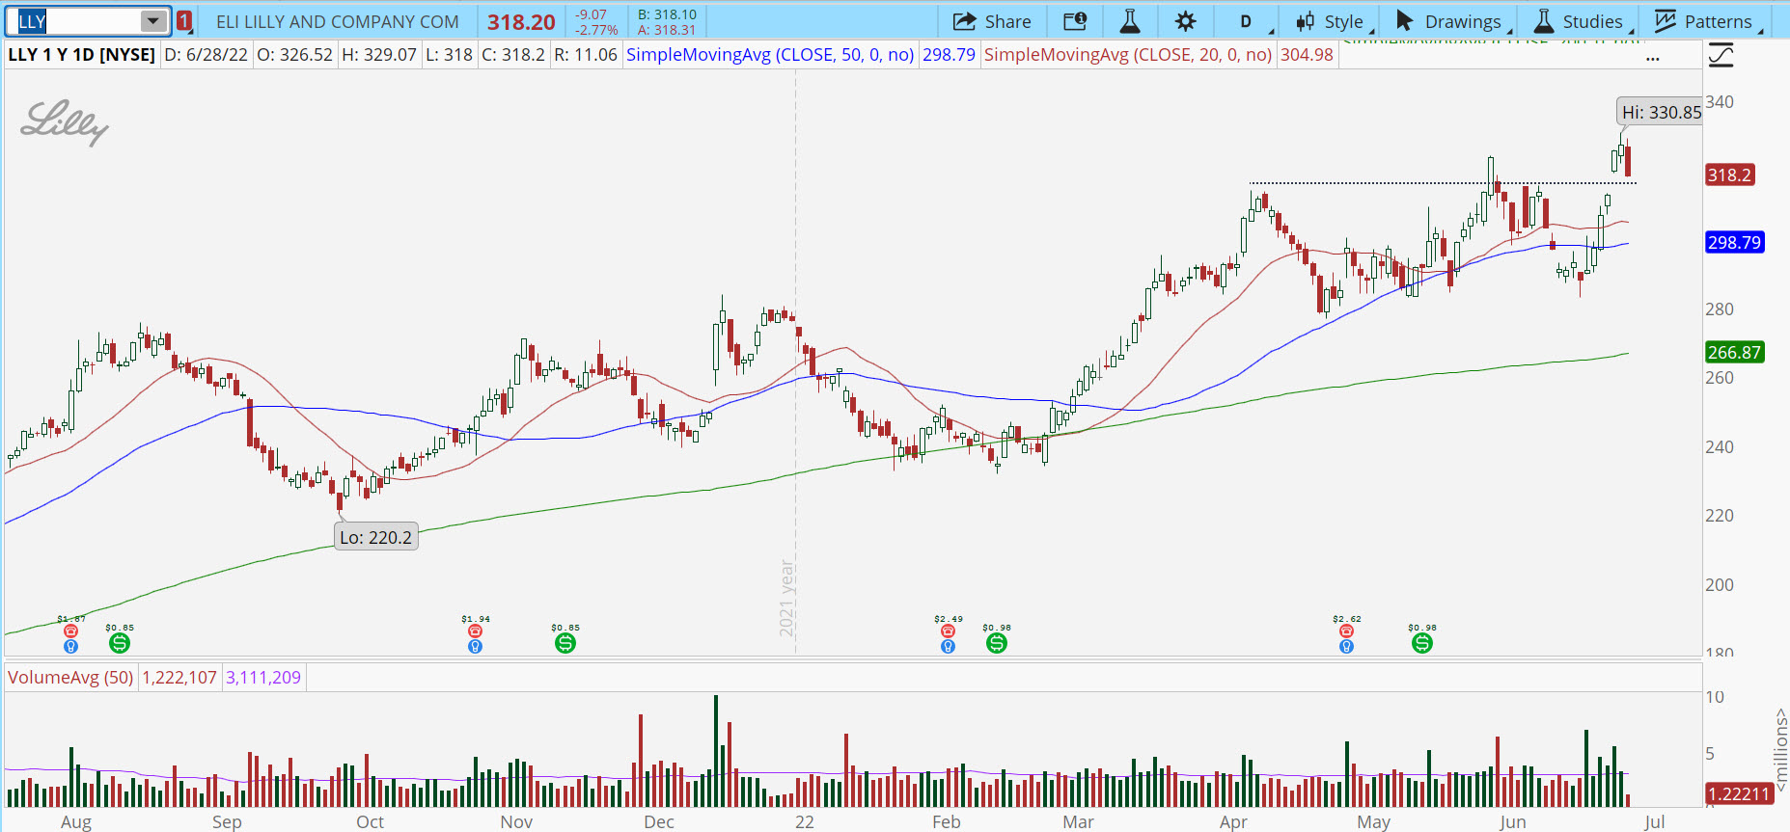Click the purple 3,111,209 volume value
The height and width of the screenshot is (832, 1790).
(263, 678)
